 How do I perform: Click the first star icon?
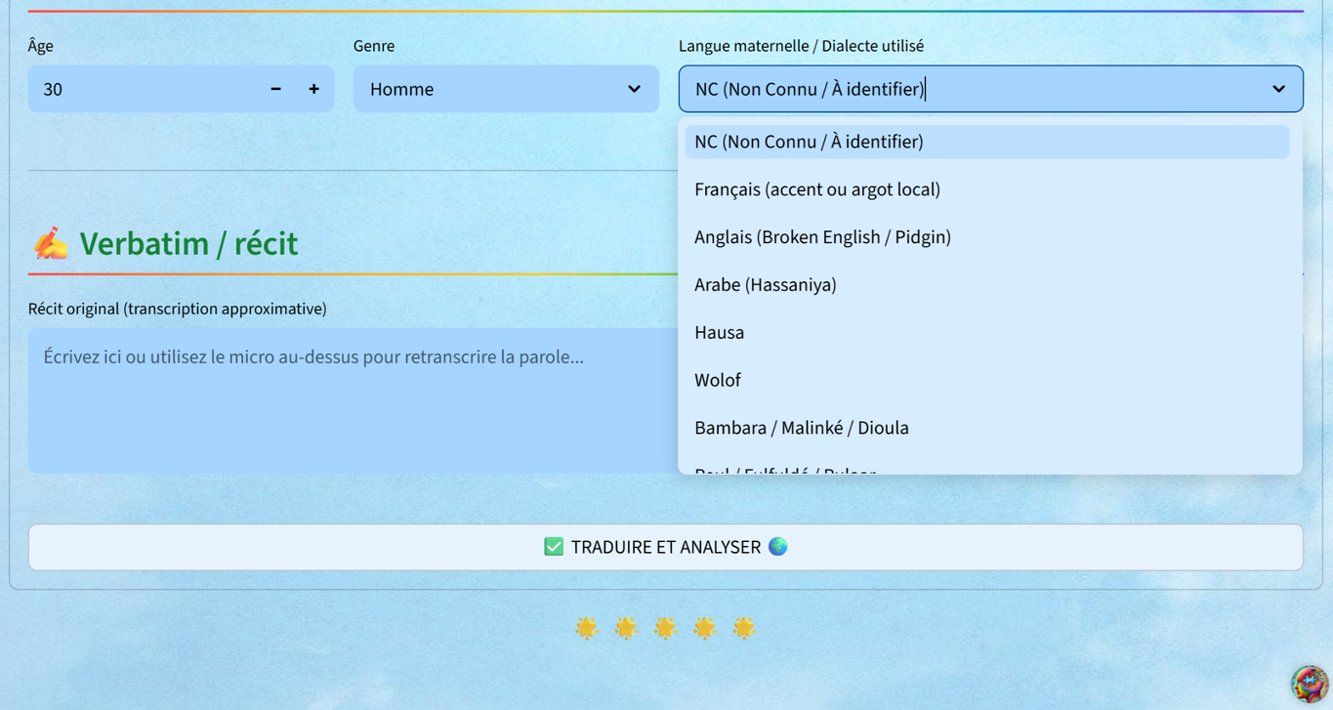click(x=587, y=628)
